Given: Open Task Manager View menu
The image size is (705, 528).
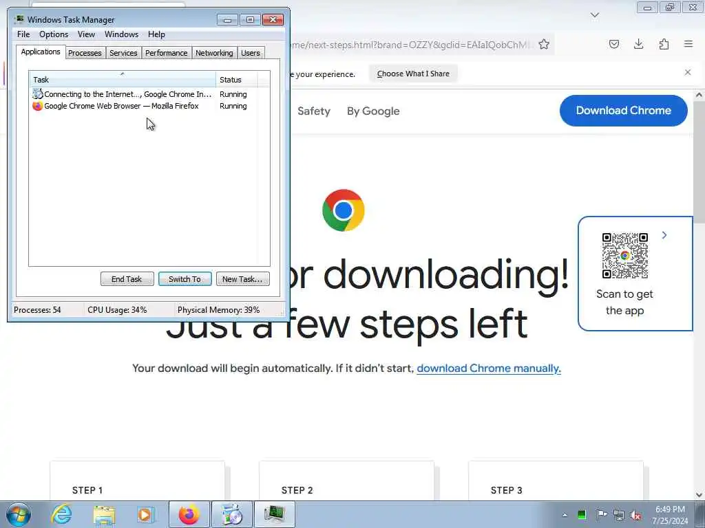Looking at the screenshot, I should (x=86, y=34).
